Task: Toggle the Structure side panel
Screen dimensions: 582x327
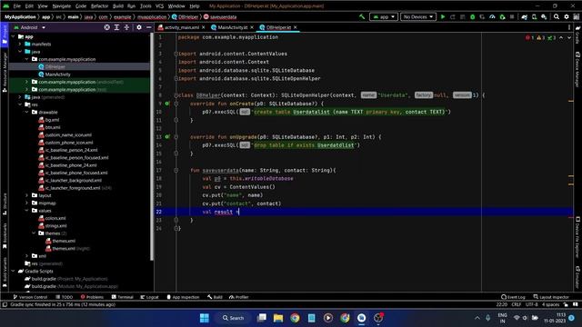Action: coord(5,204)
